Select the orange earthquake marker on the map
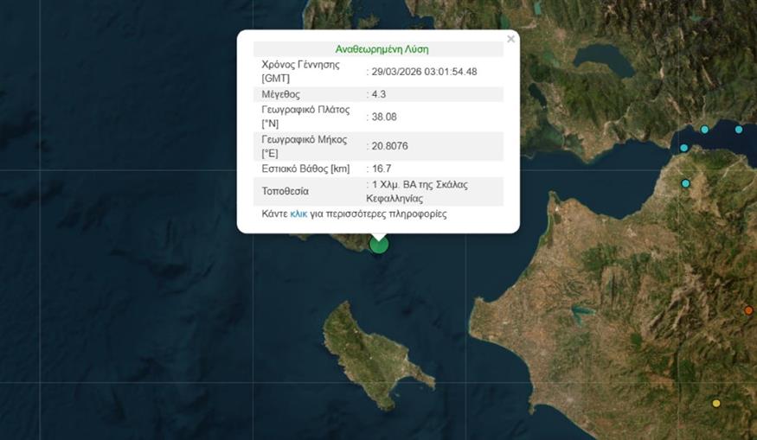This screenshot has width=757, height=440. tap(748, 310)
